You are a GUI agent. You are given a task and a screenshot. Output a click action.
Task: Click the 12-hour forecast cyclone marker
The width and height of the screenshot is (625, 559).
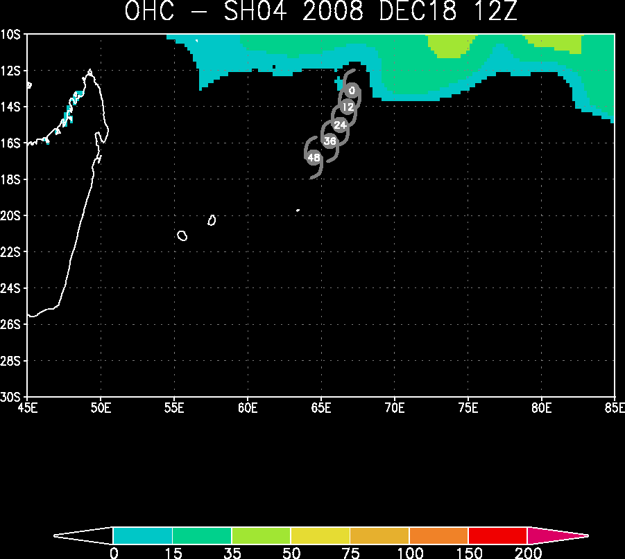coord(348,107)
